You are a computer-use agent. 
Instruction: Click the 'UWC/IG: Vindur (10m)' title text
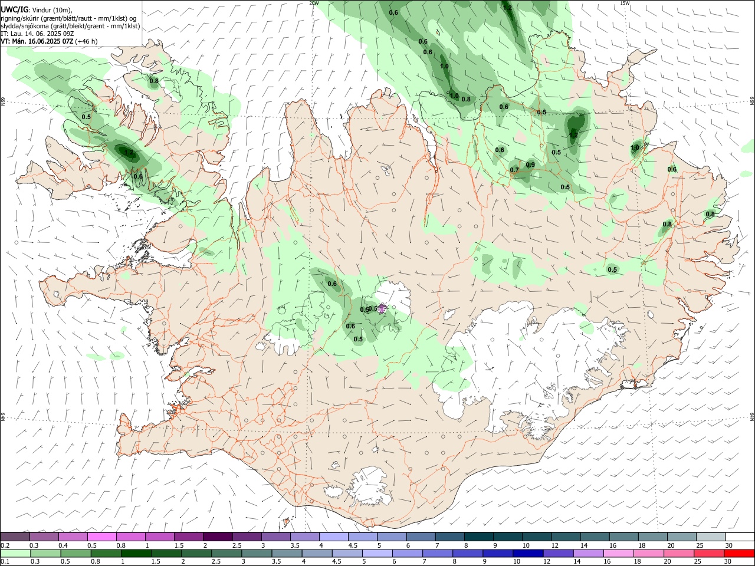(x=37, y=9)
